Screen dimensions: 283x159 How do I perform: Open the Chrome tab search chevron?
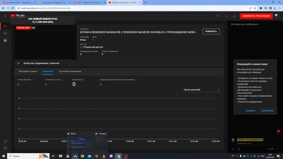tap(260, 2)
